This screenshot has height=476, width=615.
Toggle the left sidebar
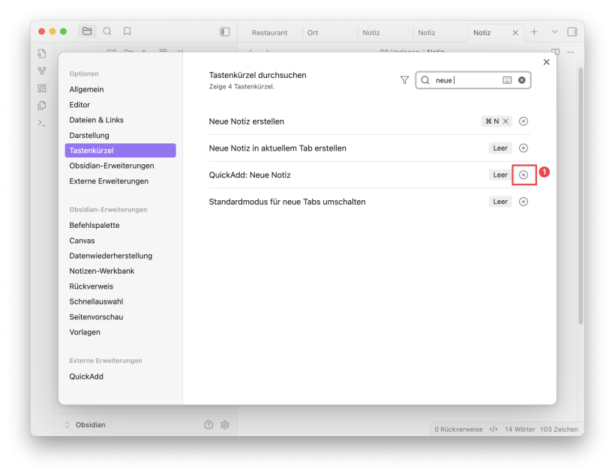[x=224, y=31]
